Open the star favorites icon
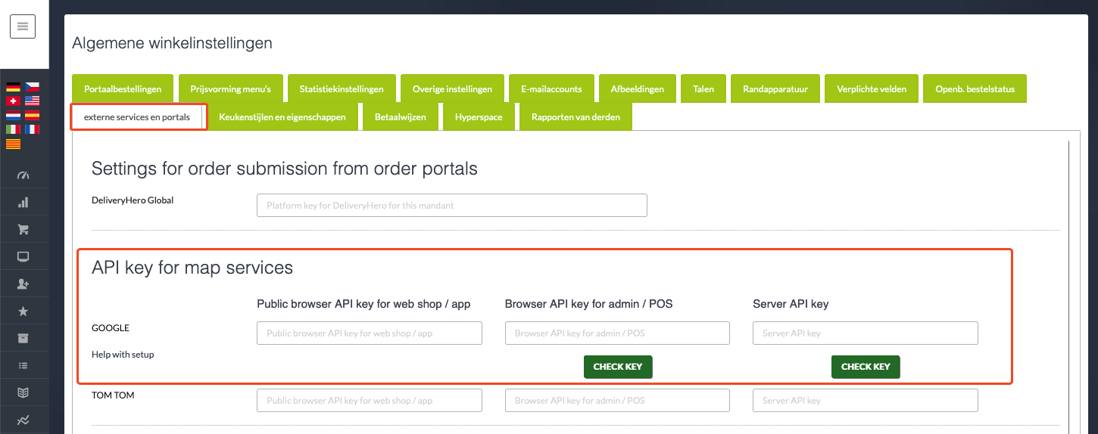 click(23, 311)
